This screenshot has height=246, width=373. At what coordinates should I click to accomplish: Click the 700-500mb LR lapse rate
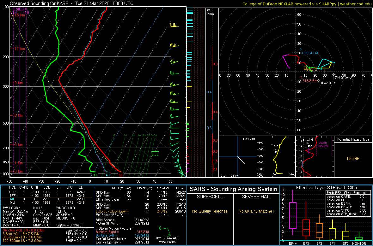tap(22, 240)
